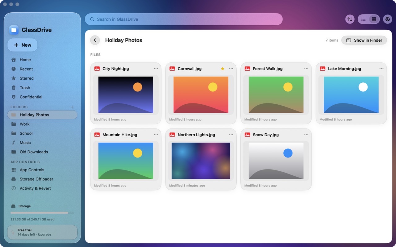Select the School folder
The image size is (396, 247).
tap(42, 133)
